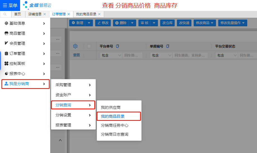The width and height of the screenshot is (257, 153).
Task: Open dropdown arrow beside 删除 button
Action: (x=132, y=23)
